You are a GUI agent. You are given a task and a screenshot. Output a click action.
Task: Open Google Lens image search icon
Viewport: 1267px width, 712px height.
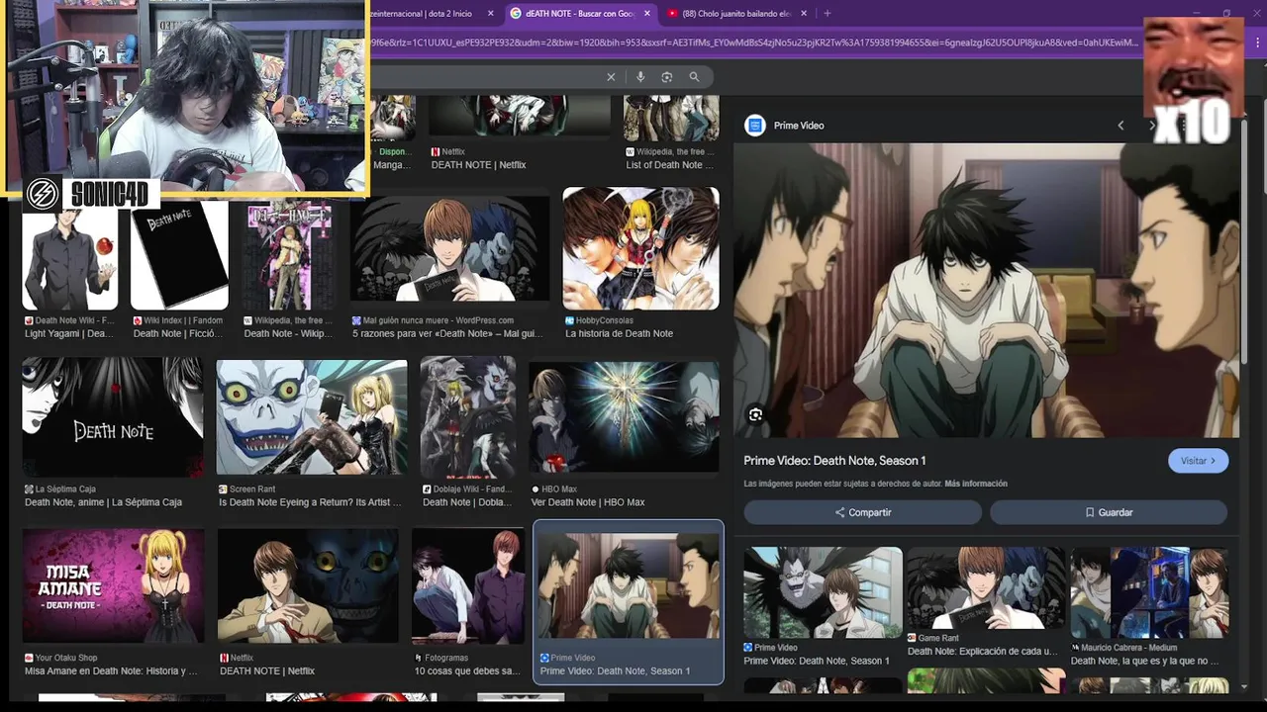pos(667,77)
